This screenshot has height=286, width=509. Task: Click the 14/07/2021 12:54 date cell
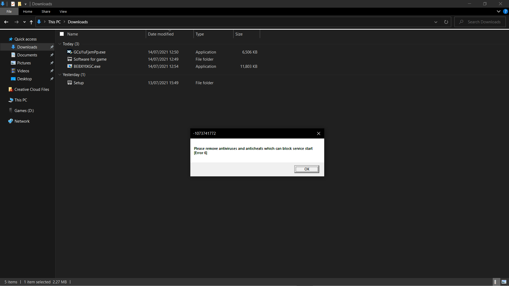tap(163, 66)
